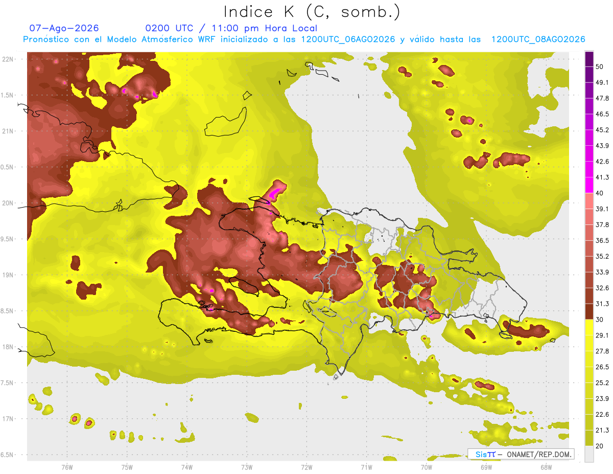Click the WRF model forecast description line
This screenshot has height=474, width=613.
pyautogui.click(x=304, y=39)
